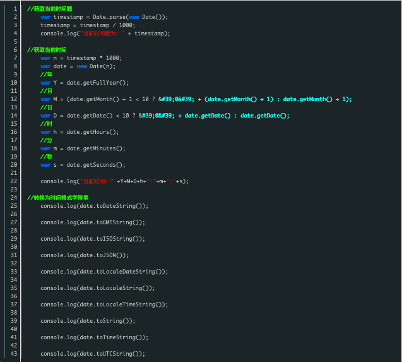
Task: Click the console.log '当前时间戳为' line
Action: (105, 33)
